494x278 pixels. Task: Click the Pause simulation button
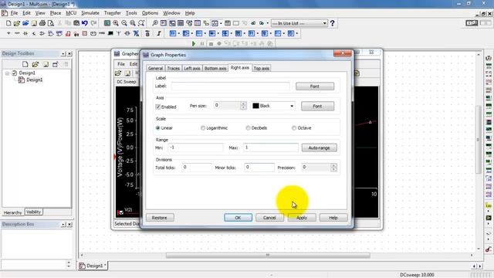202,44
